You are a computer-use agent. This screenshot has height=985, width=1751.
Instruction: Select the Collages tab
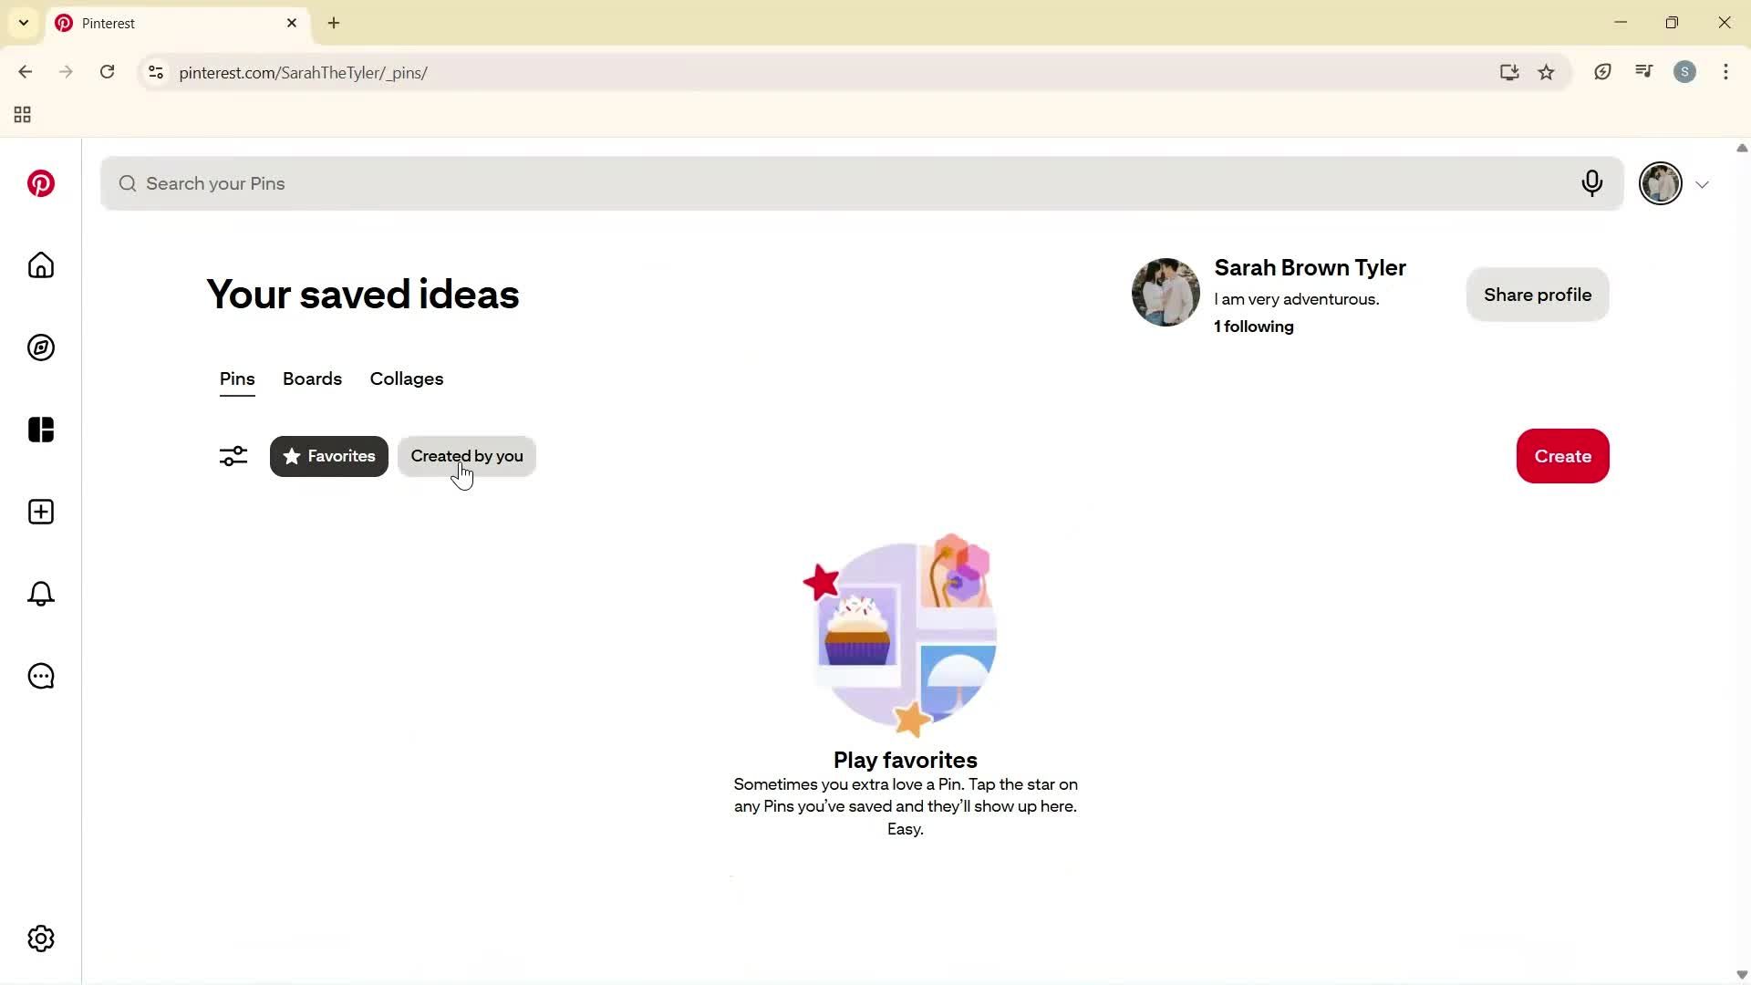[406, 378]
